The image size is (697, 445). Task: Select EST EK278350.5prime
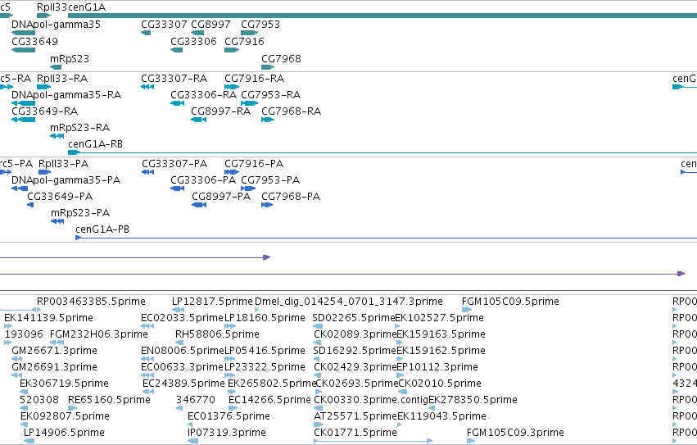(x=431, y=408)
